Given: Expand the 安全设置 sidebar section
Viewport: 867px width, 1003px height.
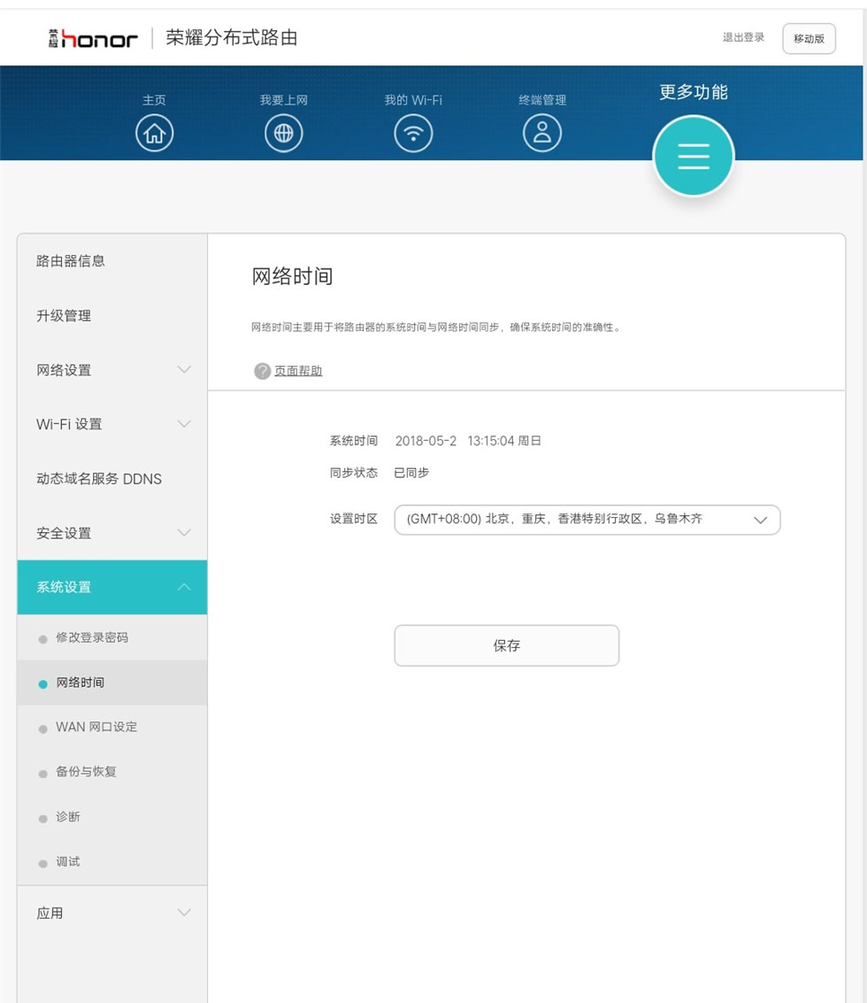Looking at the screenshot, I should (111, 533).
